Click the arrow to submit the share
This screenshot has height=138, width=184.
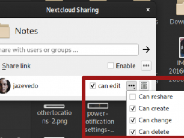[146, 49]
